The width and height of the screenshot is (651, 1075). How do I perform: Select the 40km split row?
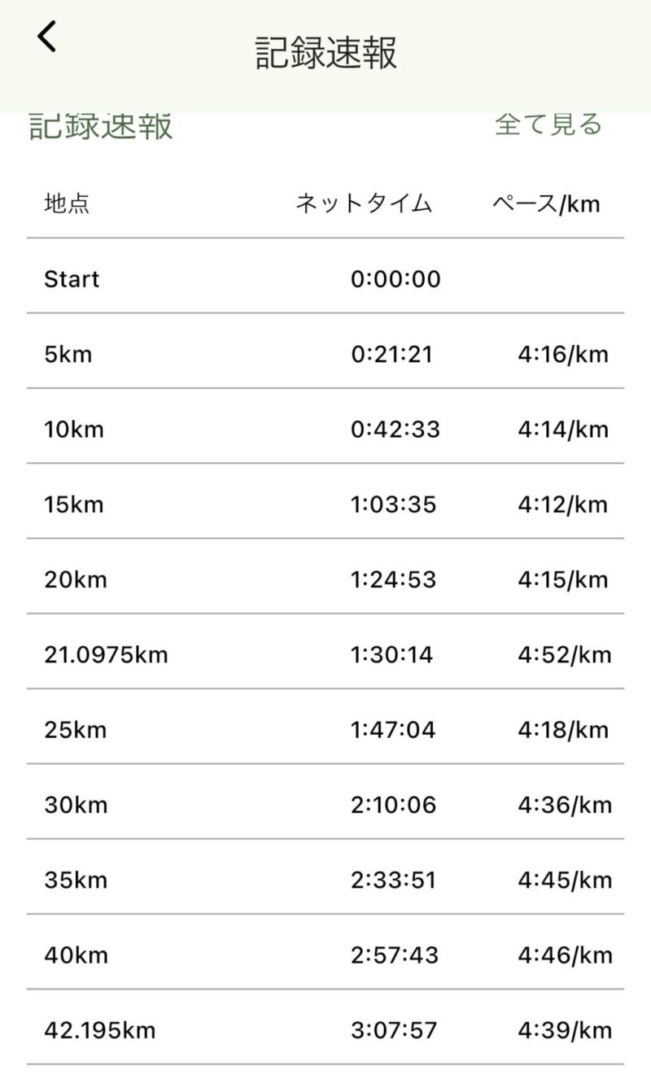pos(325,955)
